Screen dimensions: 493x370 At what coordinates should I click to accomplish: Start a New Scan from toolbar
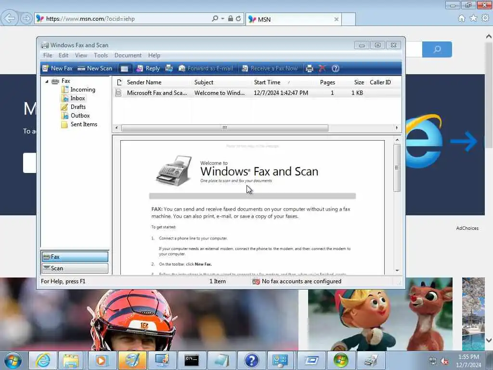tap(95, 68)
